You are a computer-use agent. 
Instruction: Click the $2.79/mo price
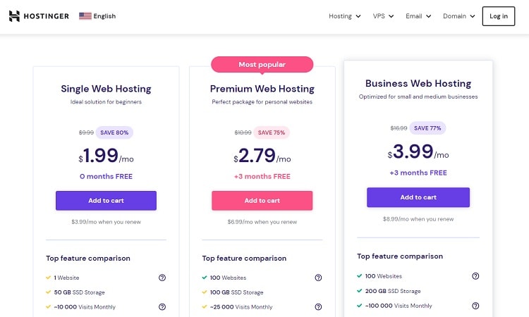[262, 156]
